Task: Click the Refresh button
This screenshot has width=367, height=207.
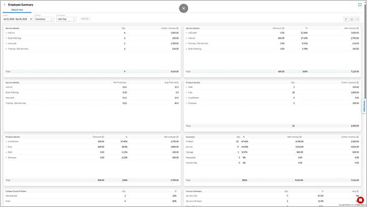Action: [85, 19]
